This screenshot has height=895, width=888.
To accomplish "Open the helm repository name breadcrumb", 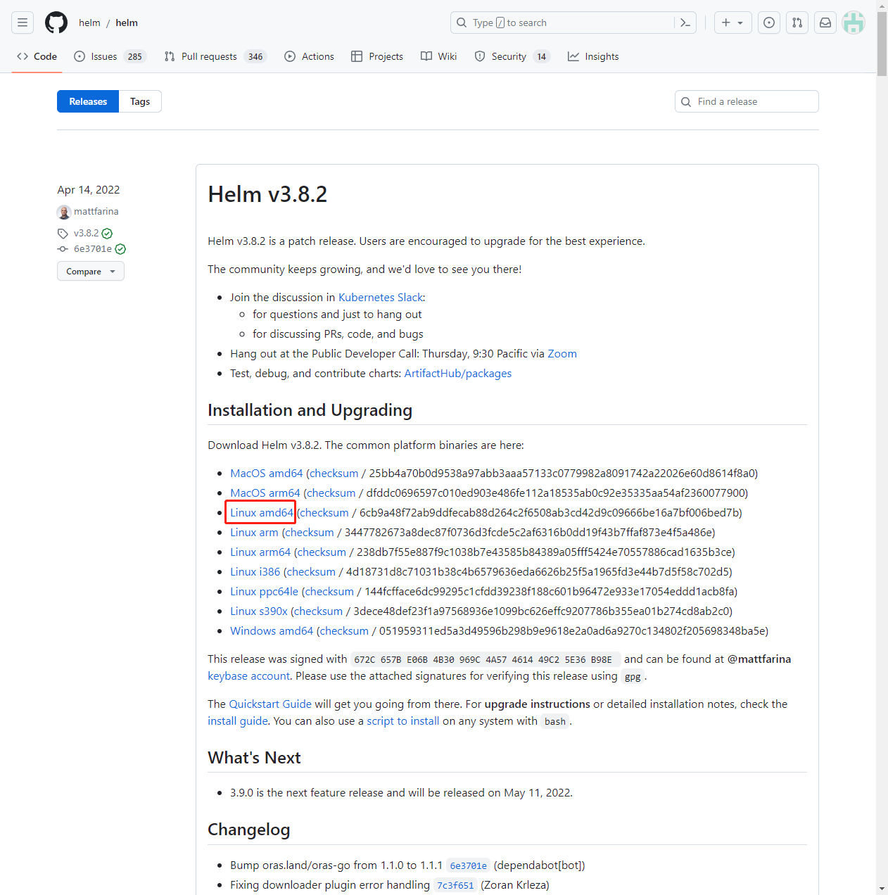I will pos(127,23).
